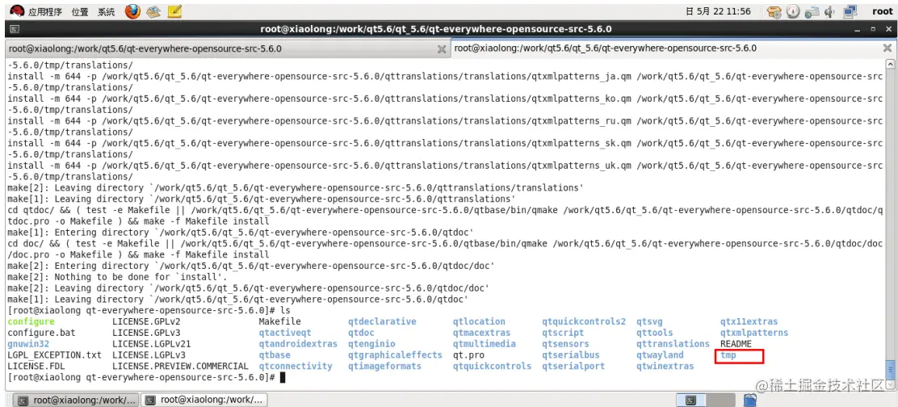The height and width of the screenshot is (407, 898).
Task: Click the gauge-style tray icon
Action: (793, 11)
